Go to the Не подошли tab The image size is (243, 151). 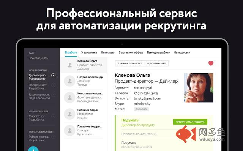(181, 52)
